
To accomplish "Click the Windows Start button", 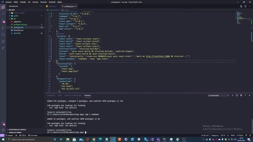I will coord(3,139).
